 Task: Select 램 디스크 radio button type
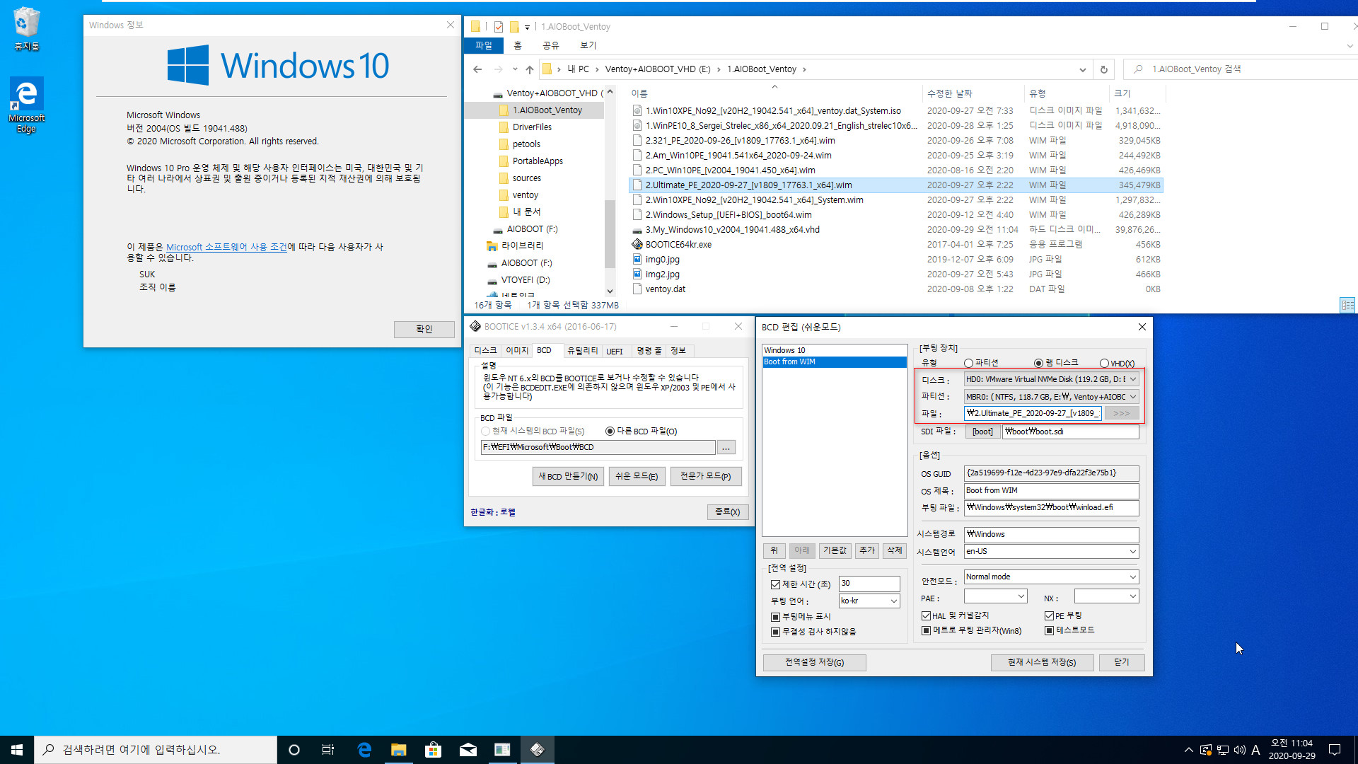pyautogui.click(x=1038, y=363)
